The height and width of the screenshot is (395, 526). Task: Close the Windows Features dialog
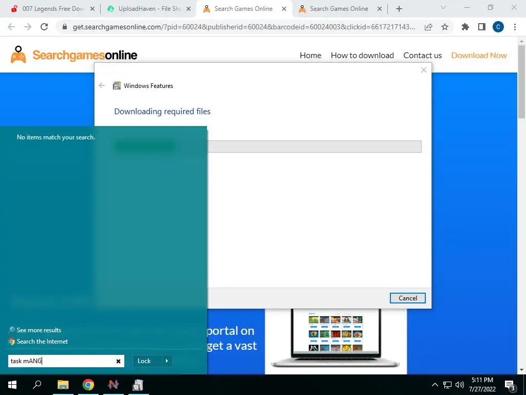[424, 70]
